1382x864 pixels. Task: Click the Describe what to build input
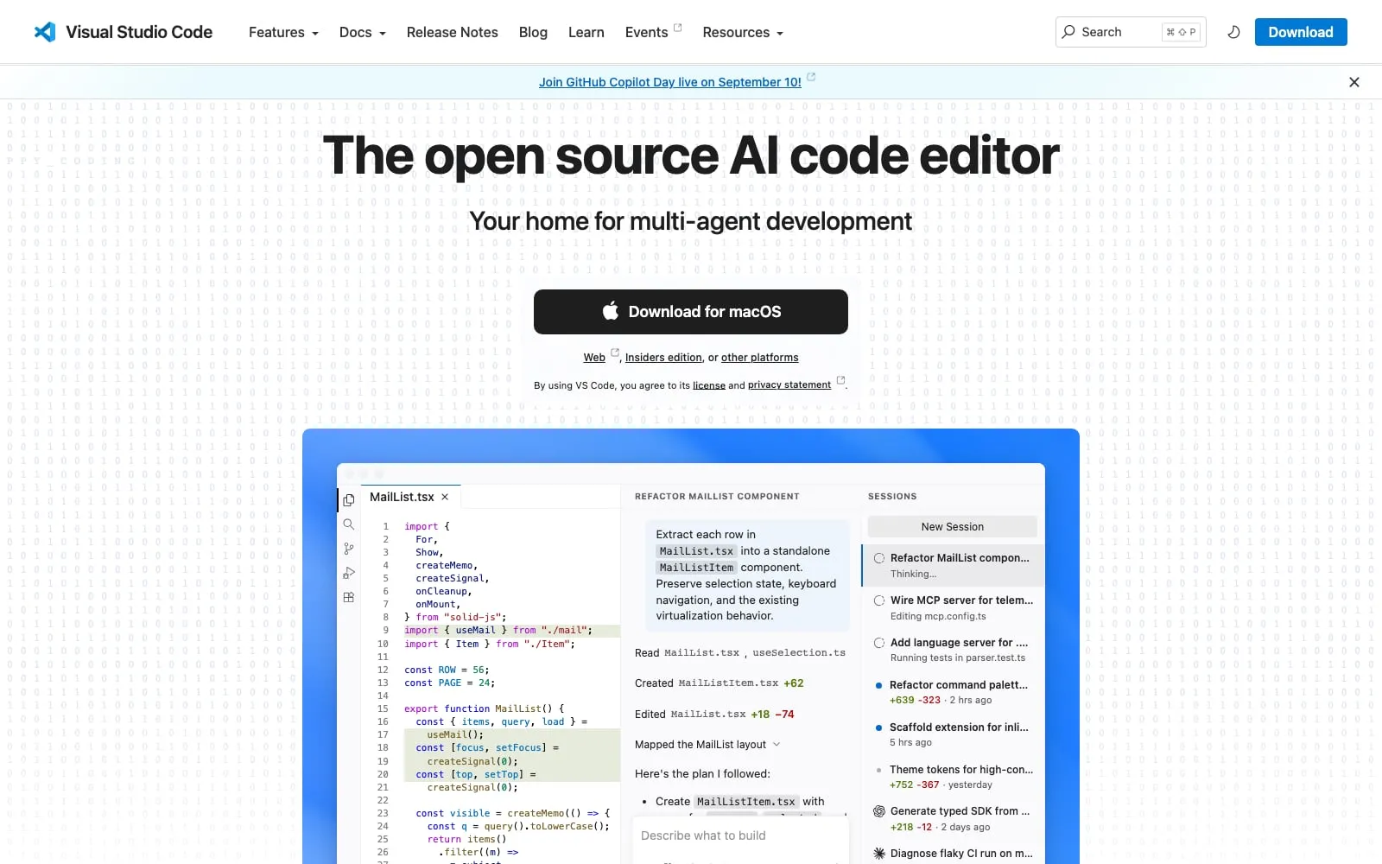click(x=740, y=835)
